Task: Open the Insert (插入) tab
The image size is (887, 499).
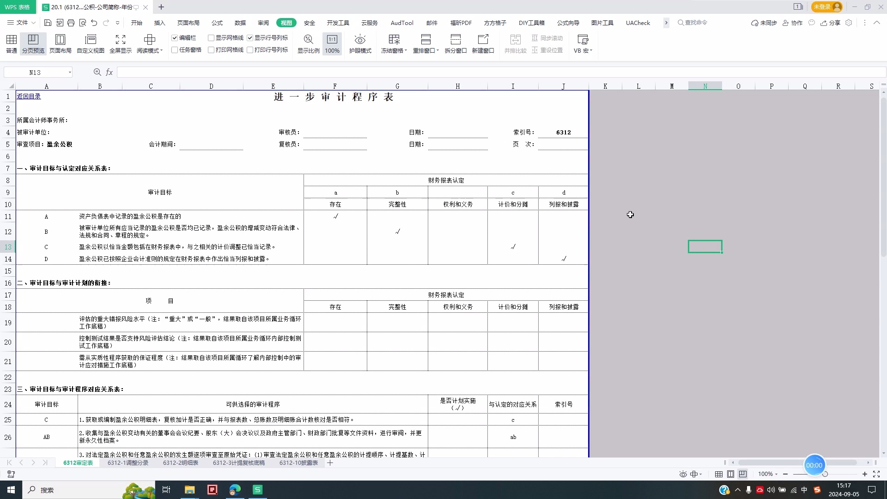Action: (160, 23)
